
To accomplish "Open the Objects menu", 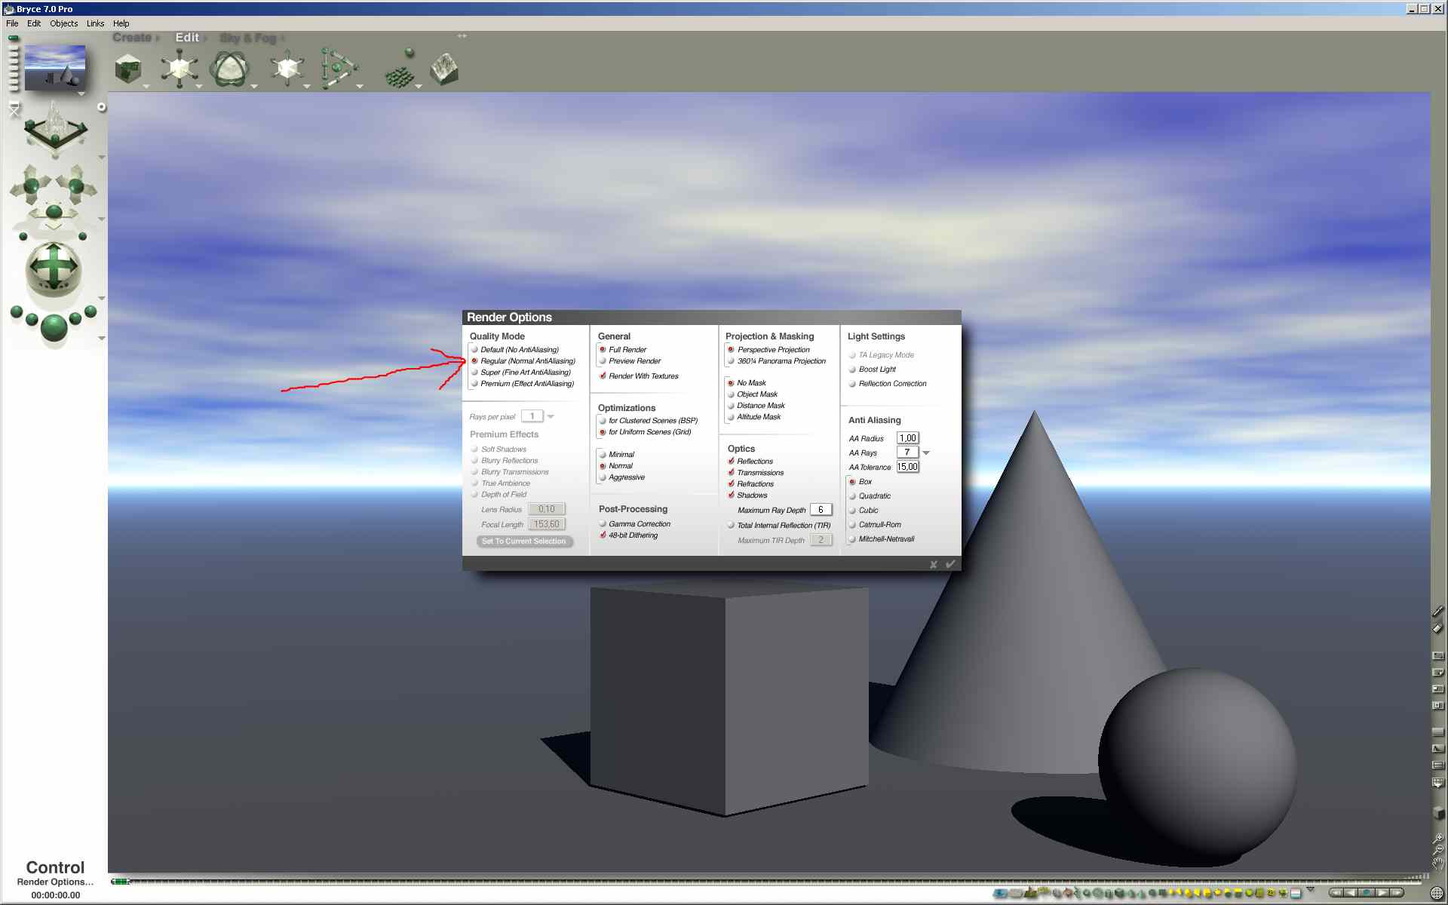I will pyautogui.click(x=63, y=23).
